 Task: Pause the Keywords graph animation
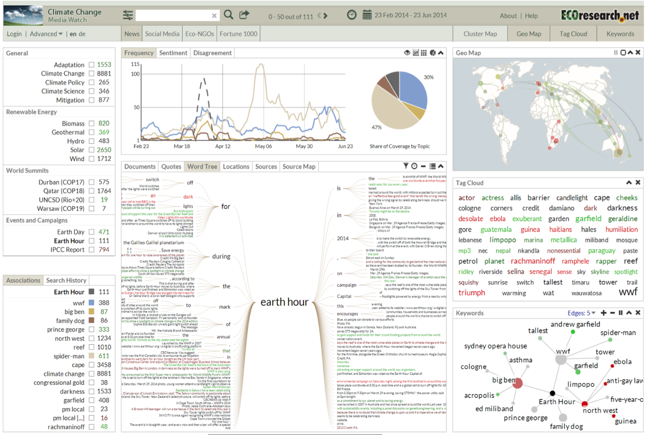coord(621,313)
